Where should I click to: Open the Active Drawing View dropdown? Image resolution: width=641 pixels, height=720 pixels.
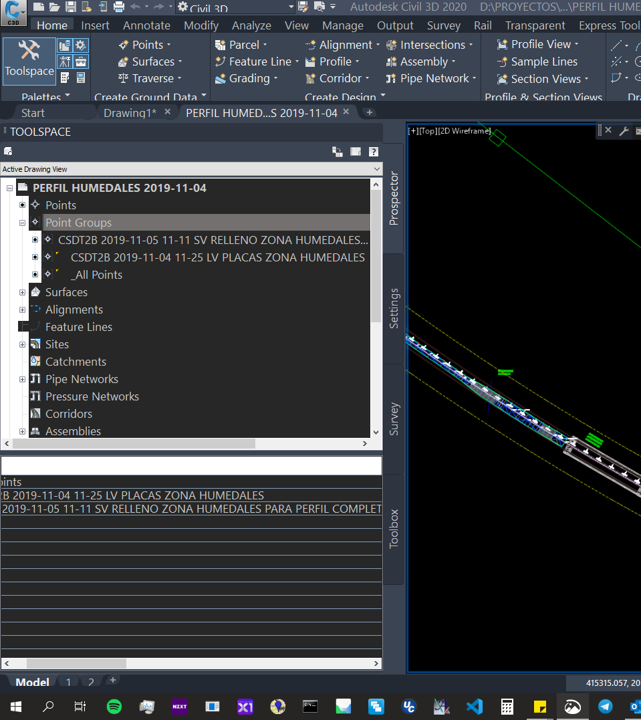(376, 169)
